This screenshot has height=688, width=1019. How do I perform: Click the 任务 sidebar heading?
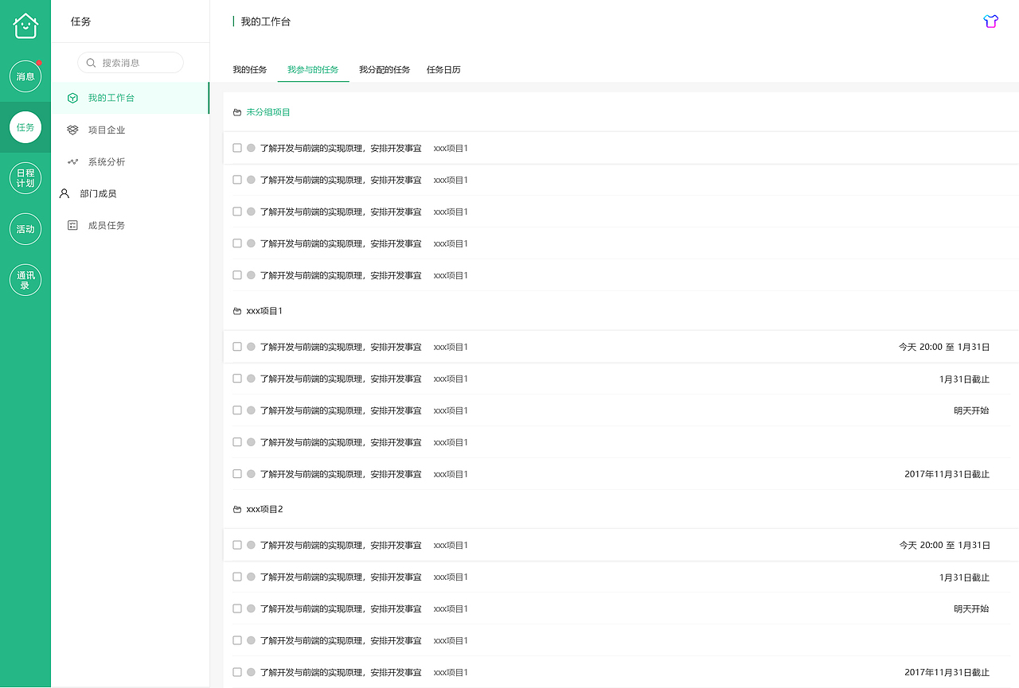point(81,21)
